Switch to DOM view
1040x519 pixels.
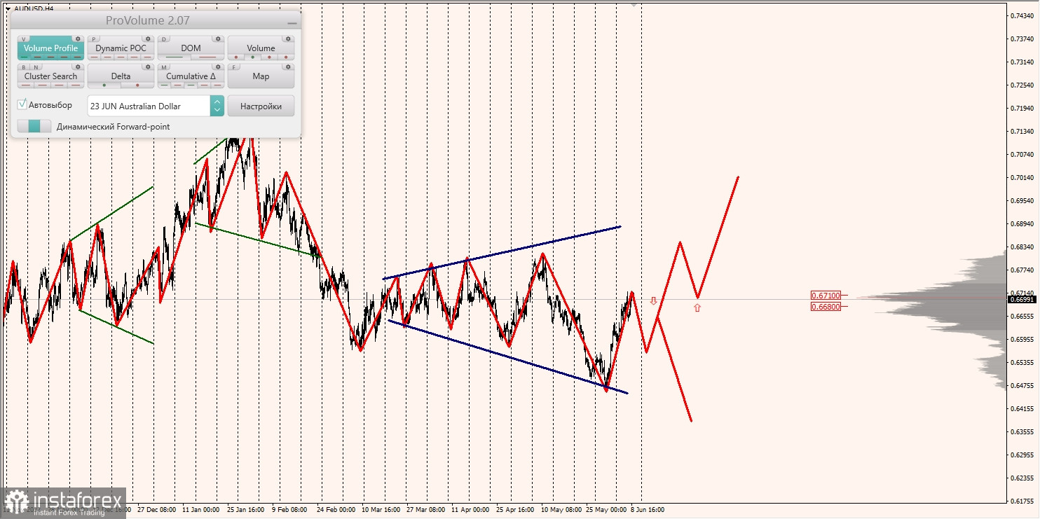191,48
